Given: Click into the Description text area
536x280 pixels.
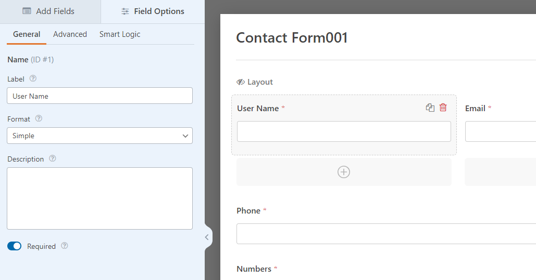Looking at the screenshot, I should click(99, 198).
